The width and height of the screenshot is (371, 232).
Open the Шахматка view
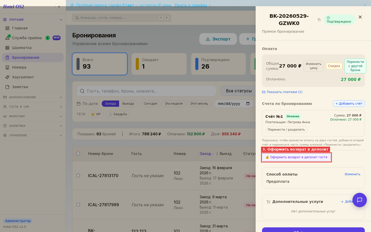point(33,48)
